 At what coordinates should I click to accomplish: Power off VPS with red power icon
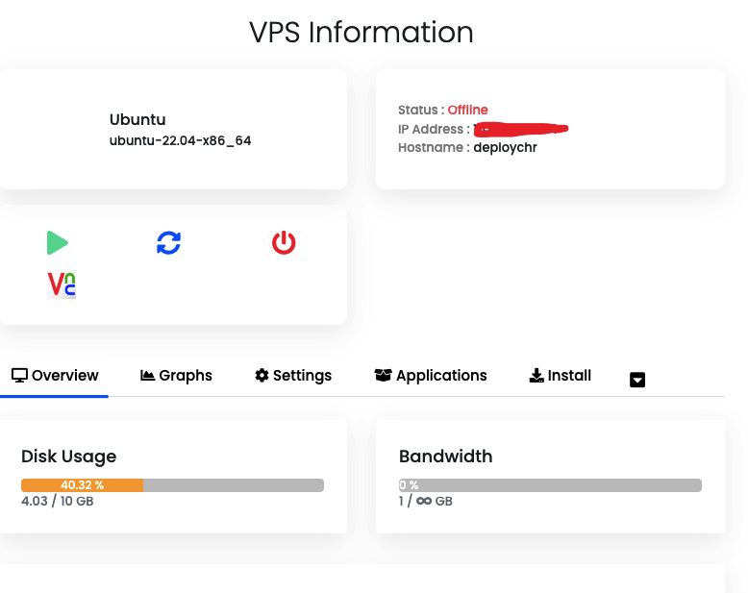coord(283,243)
